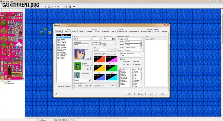The width and height of the screenshot is (223, 121).
Task: Click Set under the Face graphic
Action: (88, 58)
